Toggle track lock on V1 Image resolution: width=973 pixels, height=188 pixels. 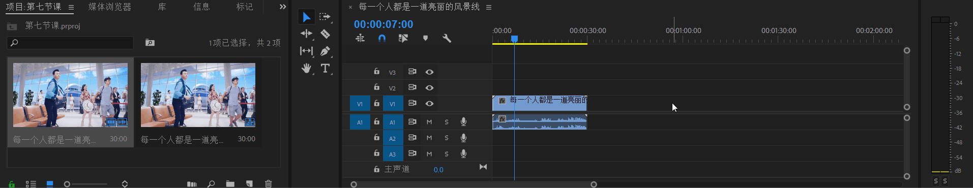[x=376, y=103]
